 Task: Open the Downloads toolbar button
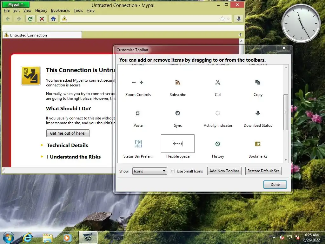tap(239, 19)
